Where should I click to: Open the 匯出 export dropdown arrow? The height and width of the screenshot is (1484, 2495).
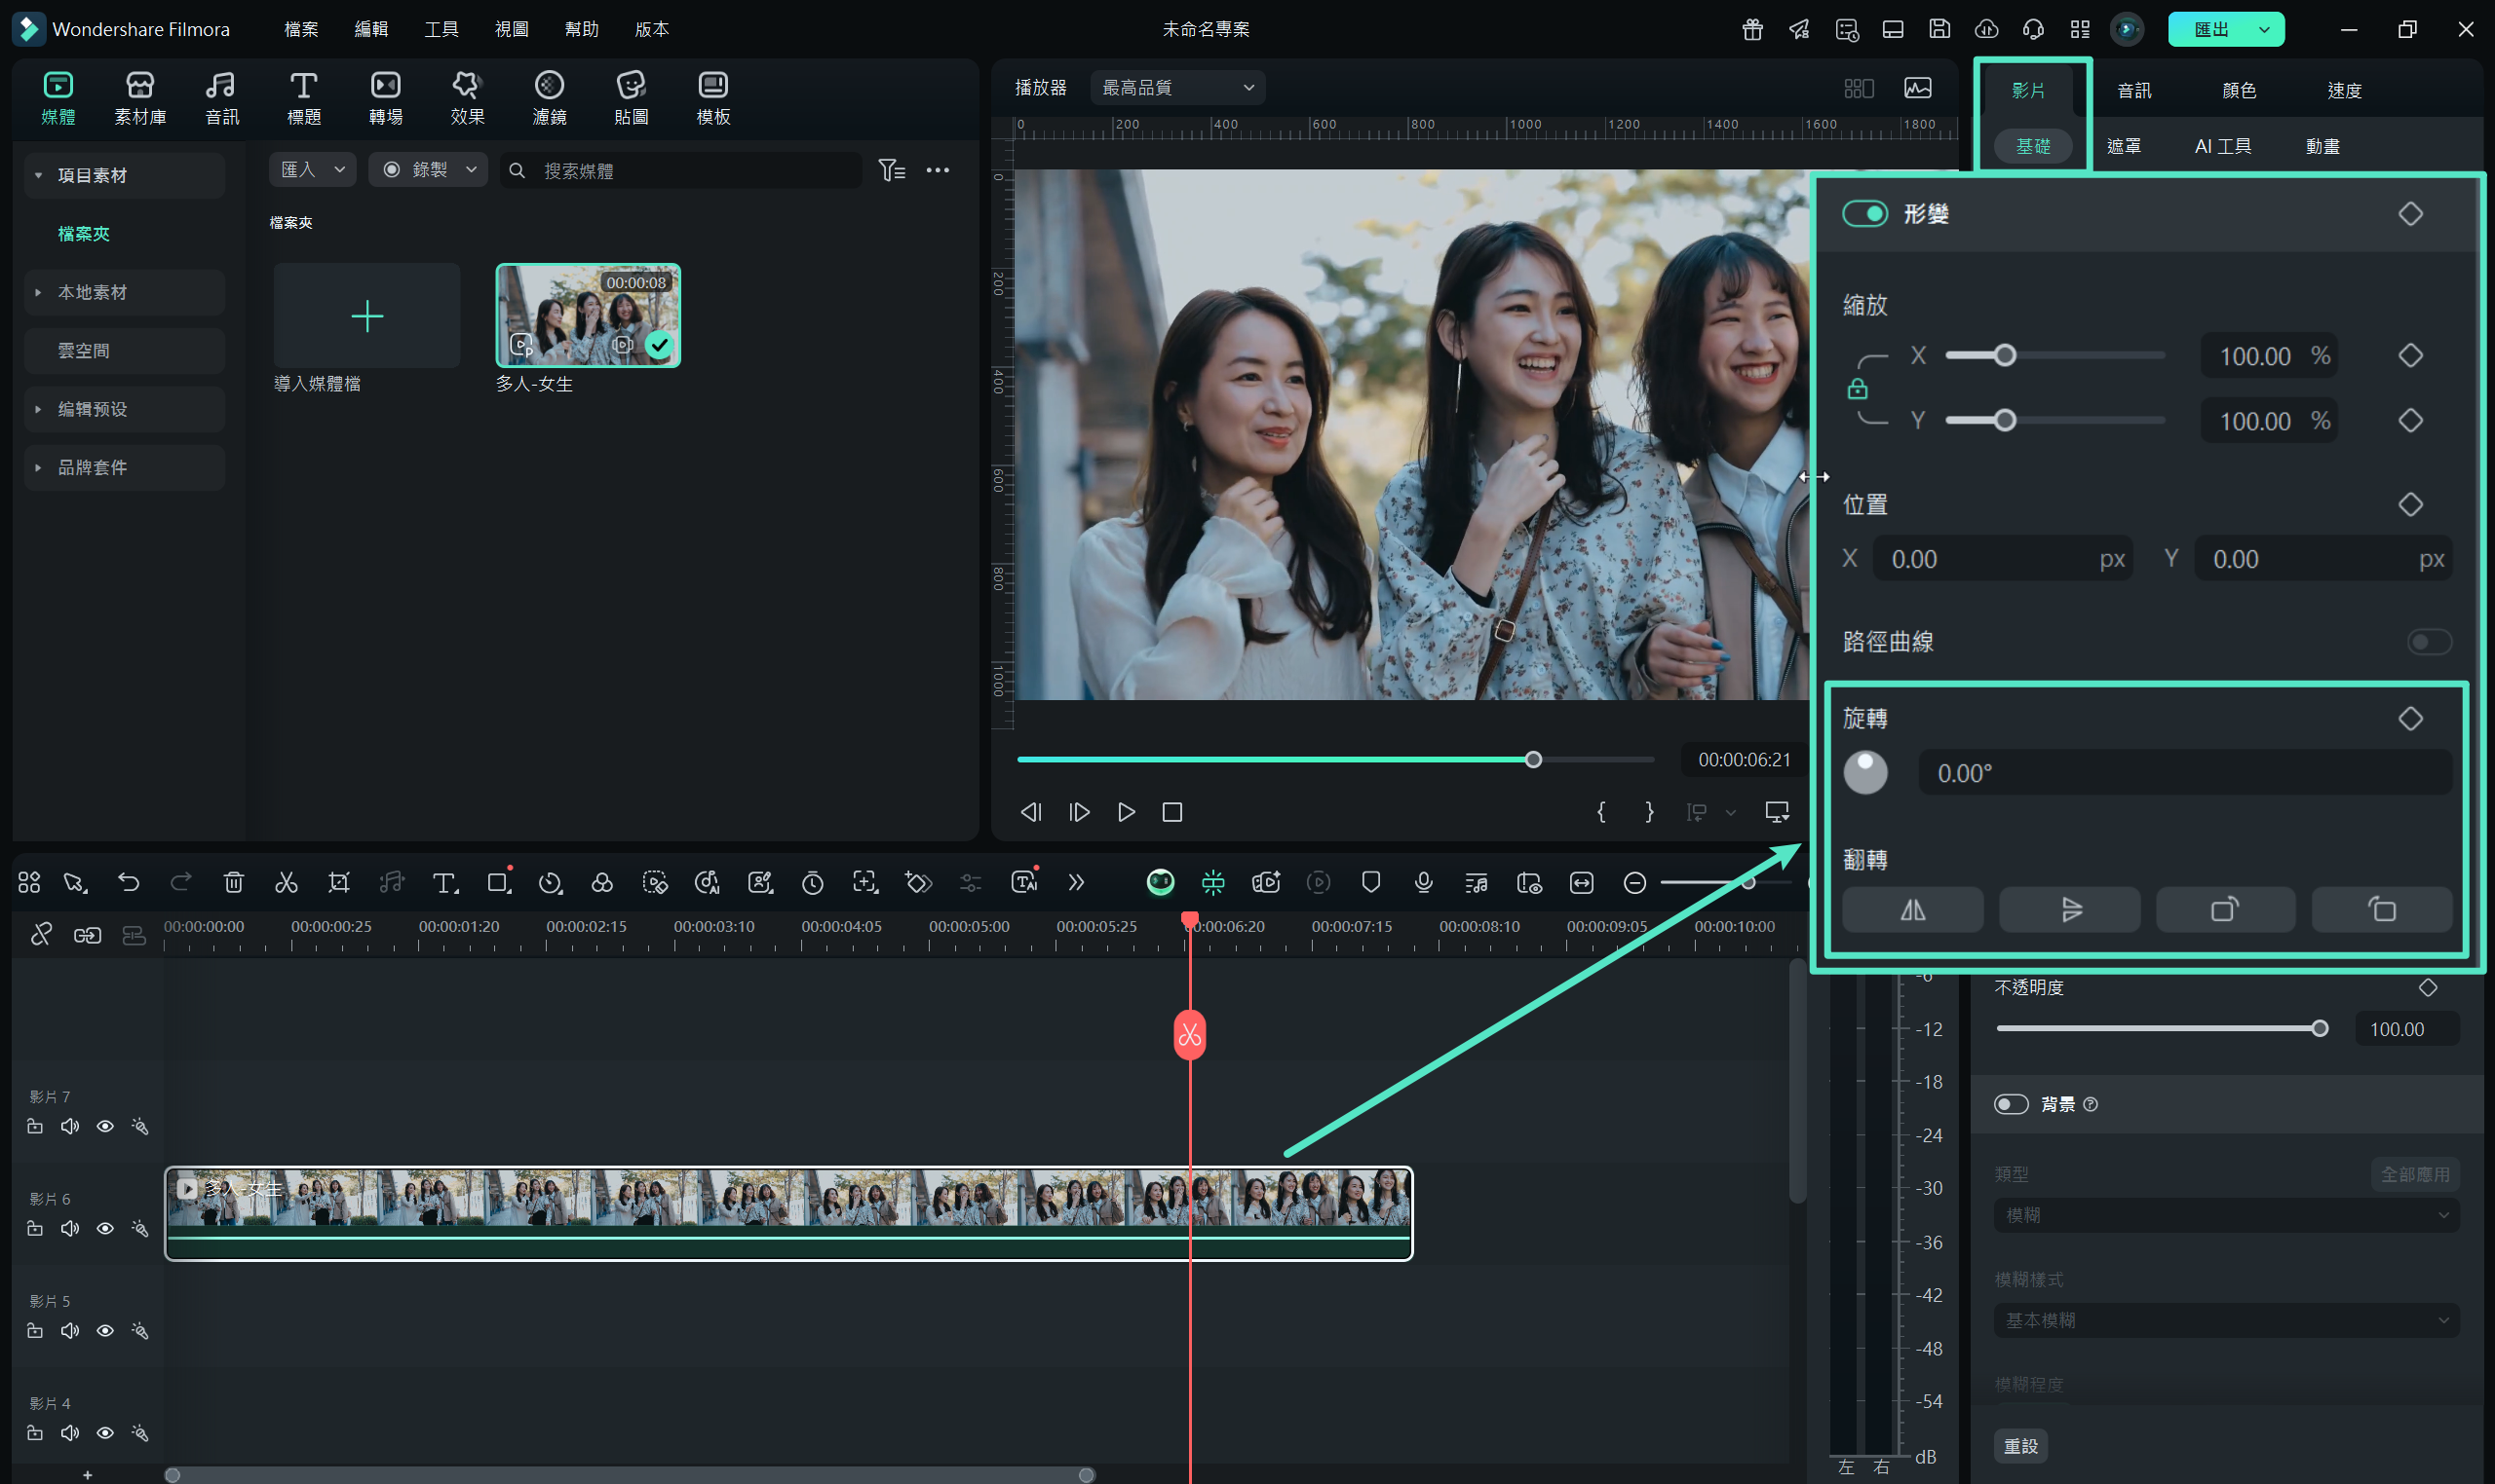[2265, 29]
